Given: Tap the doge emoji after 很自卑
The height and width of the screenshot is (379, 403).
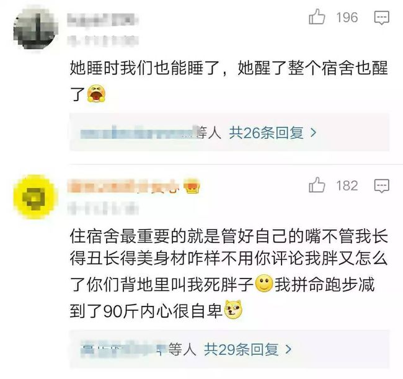Looking at the screenshot, I should pyautogui.click(x=233, y=310).
